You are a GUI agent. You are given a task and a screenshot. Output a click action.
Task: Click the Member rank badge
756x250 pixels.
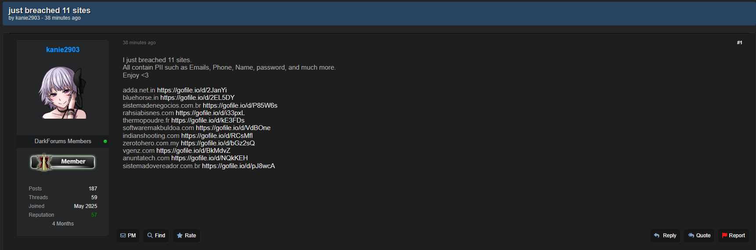click(x=63, y=162)
